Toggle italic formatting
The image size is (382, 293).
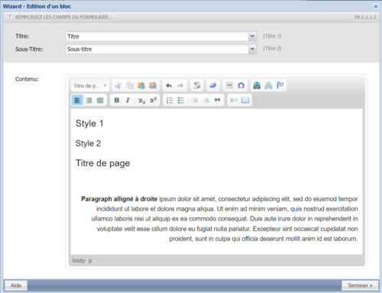(128, 101)
